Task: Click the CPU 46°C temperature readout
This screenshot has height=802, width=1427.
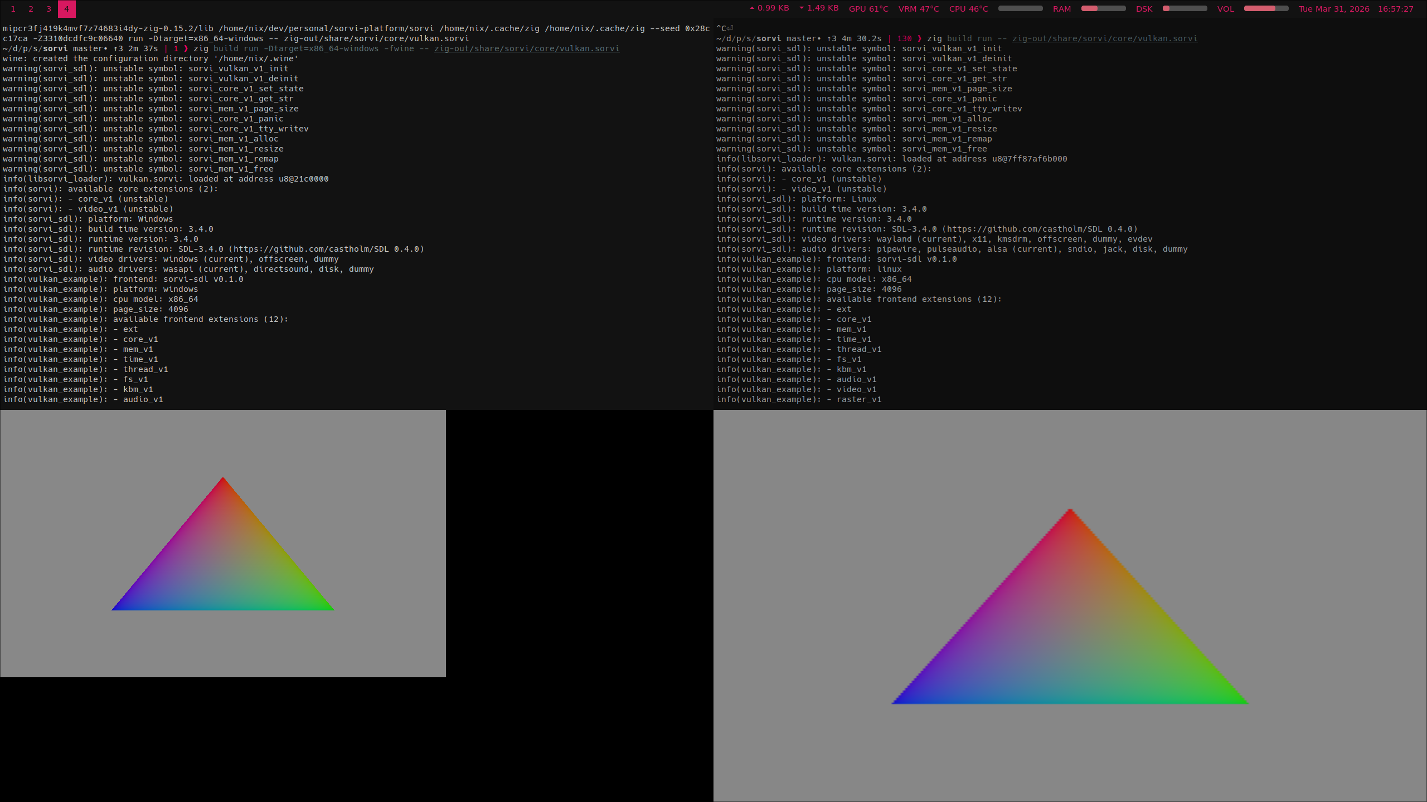Action: (x=968, y=9)
